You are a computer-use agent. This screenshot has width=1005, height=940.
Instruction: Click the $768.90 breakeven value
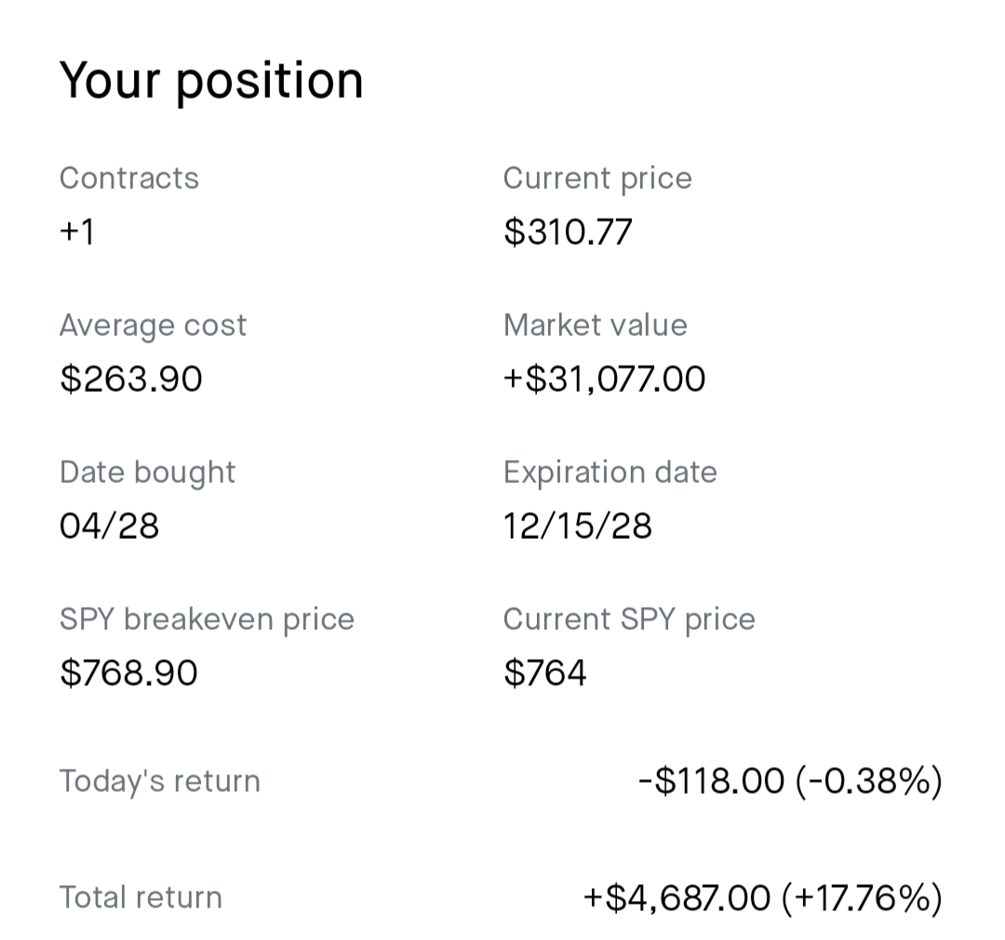[x=128, y=673]
